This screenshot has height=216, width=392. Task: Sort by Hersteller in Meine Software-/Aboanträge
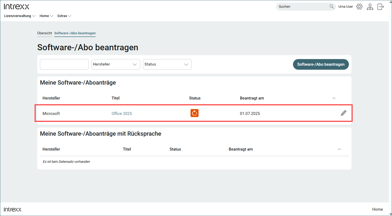pos(51,98)
